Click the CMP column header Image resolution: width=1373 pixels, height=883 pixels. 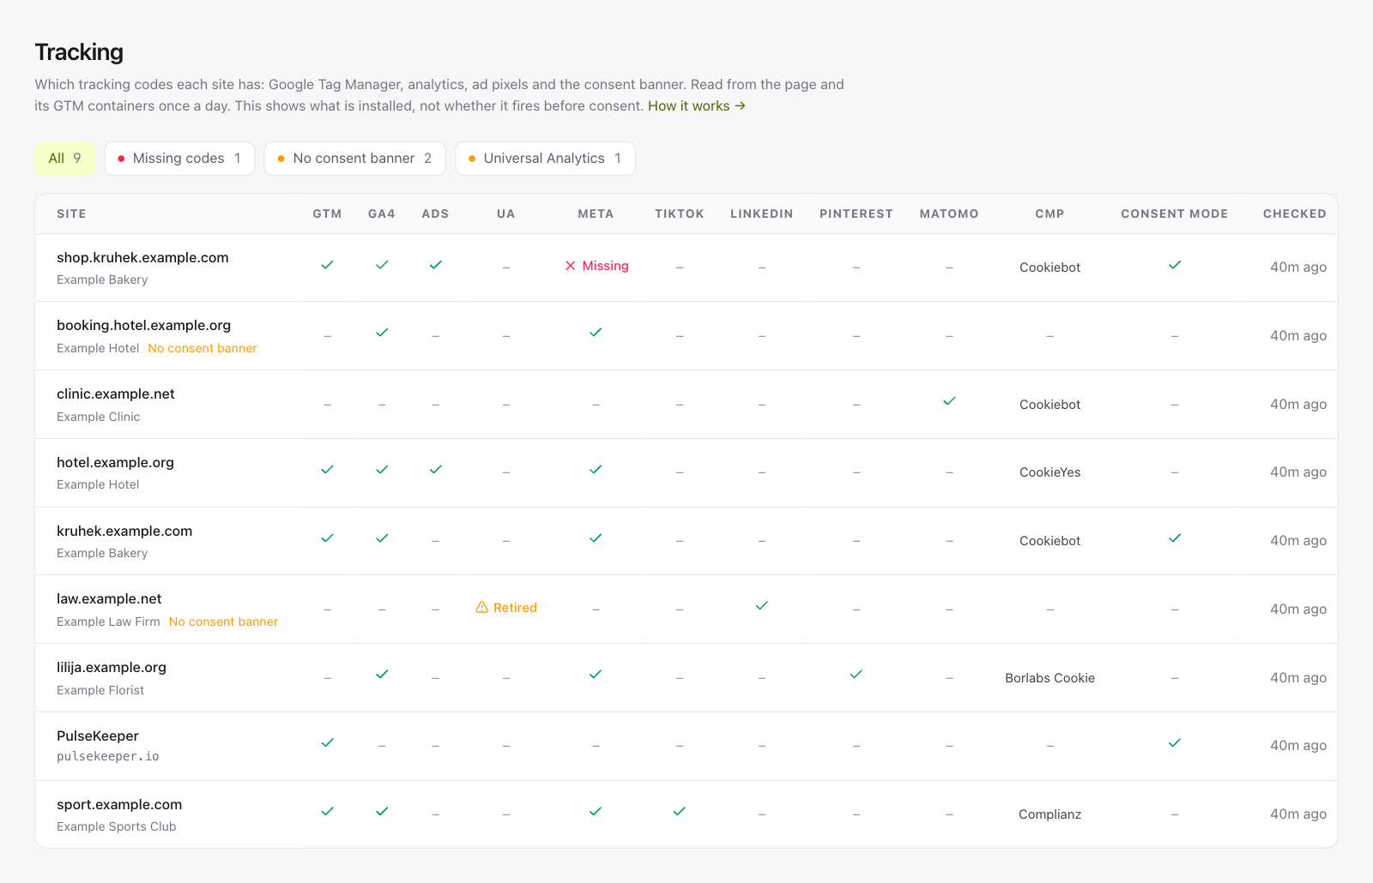click(1049, 214)
